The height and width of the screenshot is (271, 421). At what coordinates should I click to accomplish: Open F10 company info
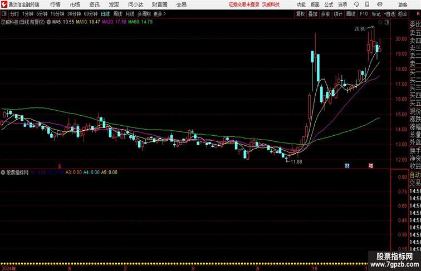pos(364,14)
